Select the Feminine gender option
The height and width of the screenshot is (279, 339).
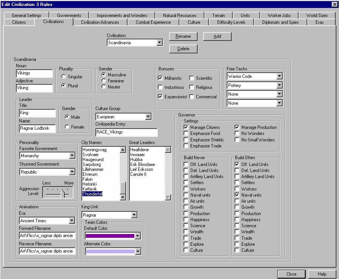[x=104, y=81]
